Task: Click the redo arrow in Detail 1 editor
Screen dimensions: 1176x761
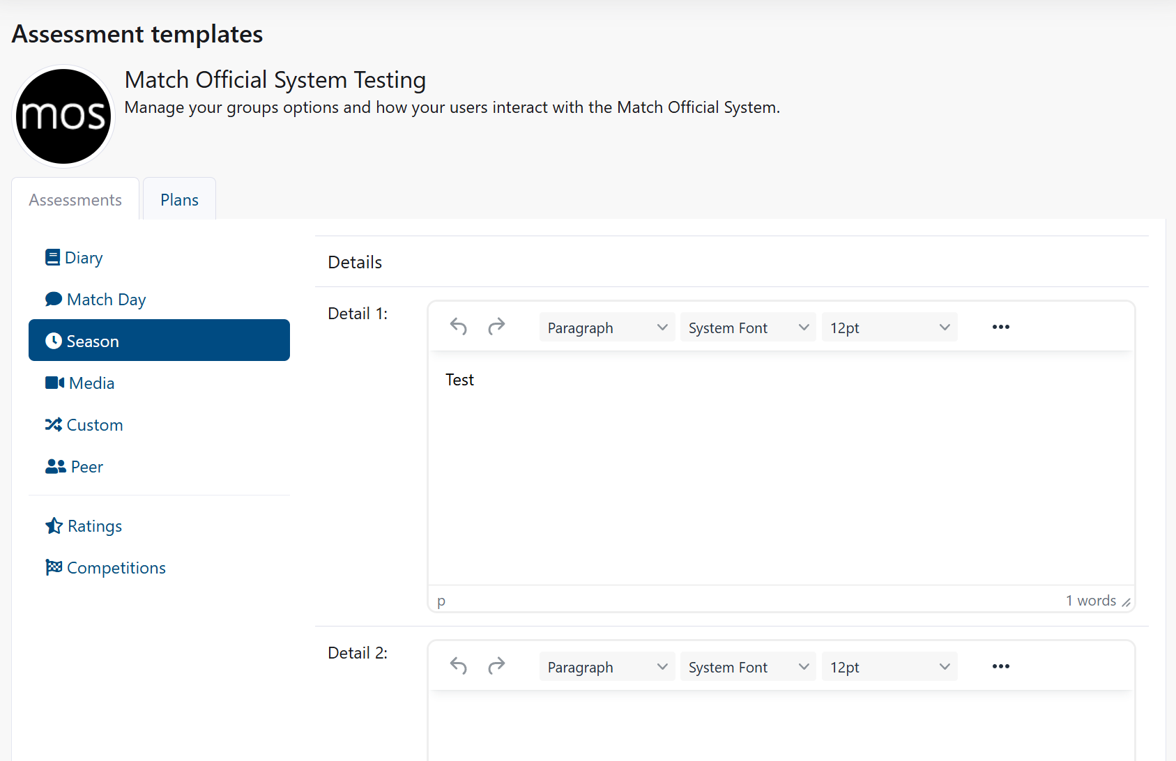Action: point(496,327)
